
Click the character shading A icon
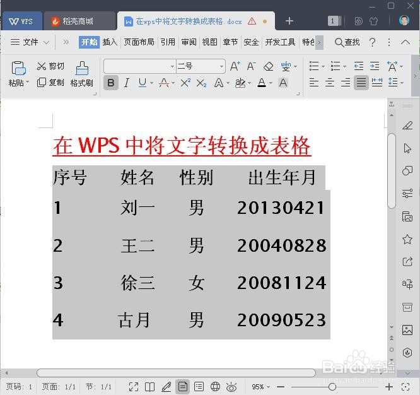283,83
